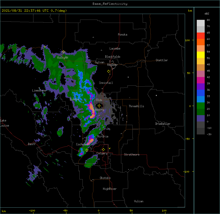
Task: Click the Vulcan label
Action: (139, 201)
